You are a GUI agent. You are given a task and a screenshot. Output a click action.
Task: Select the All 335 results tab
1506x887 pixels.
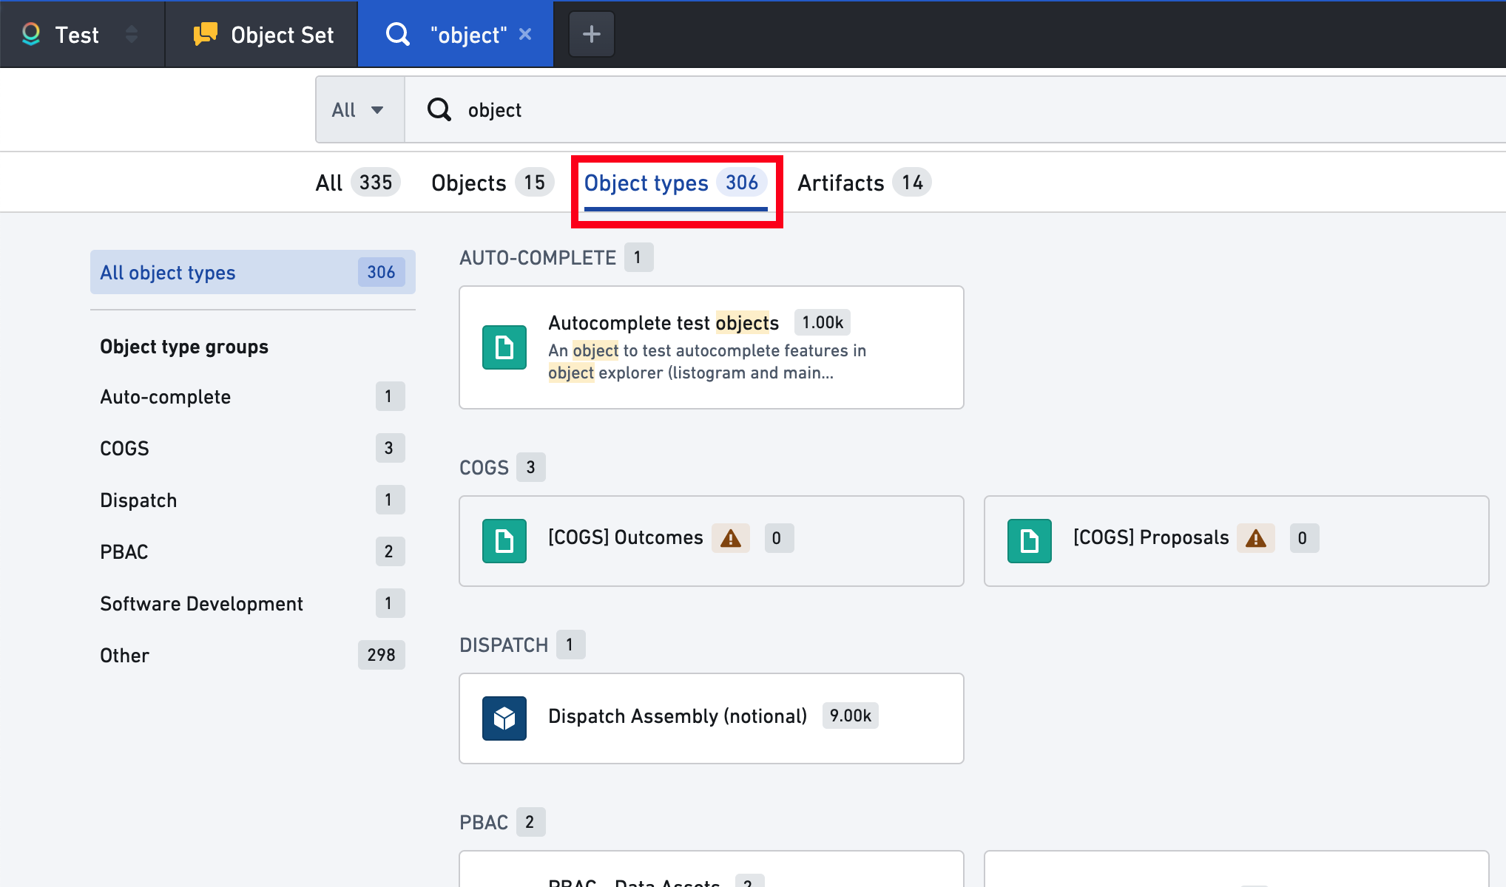pyautogui.click(x=358, y=183)
